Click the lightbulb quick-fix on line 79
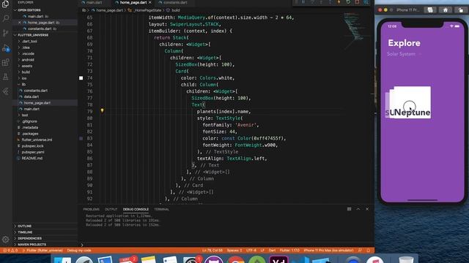469x263 pixels. tap(102, 110)
